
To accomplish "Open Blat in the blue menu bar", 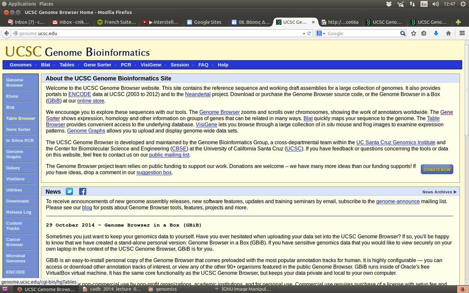I will pyautogui.click(x=45, y=65).
